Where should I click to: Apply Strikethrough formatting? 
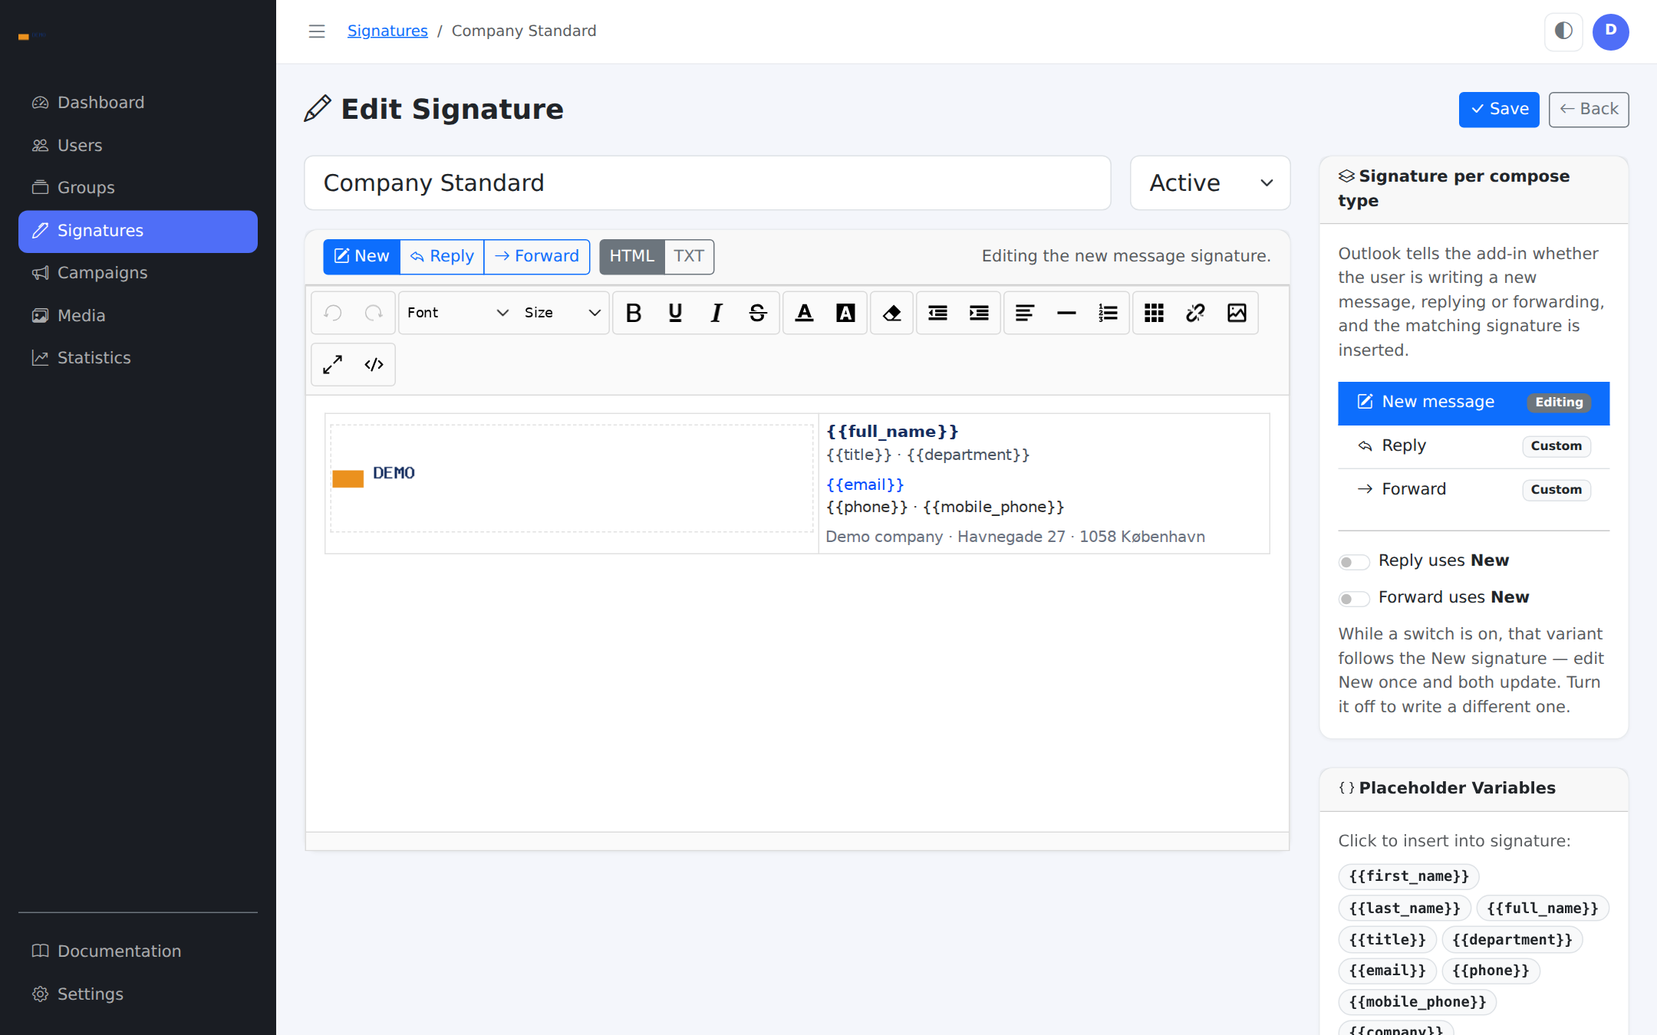tap(758, 313)
